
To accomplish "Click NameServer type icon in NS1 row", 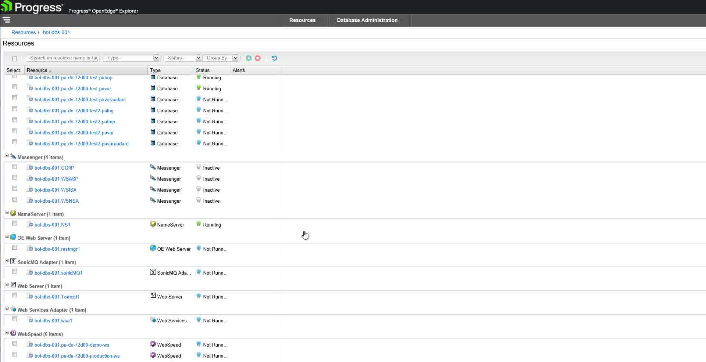I will point(153,224).
